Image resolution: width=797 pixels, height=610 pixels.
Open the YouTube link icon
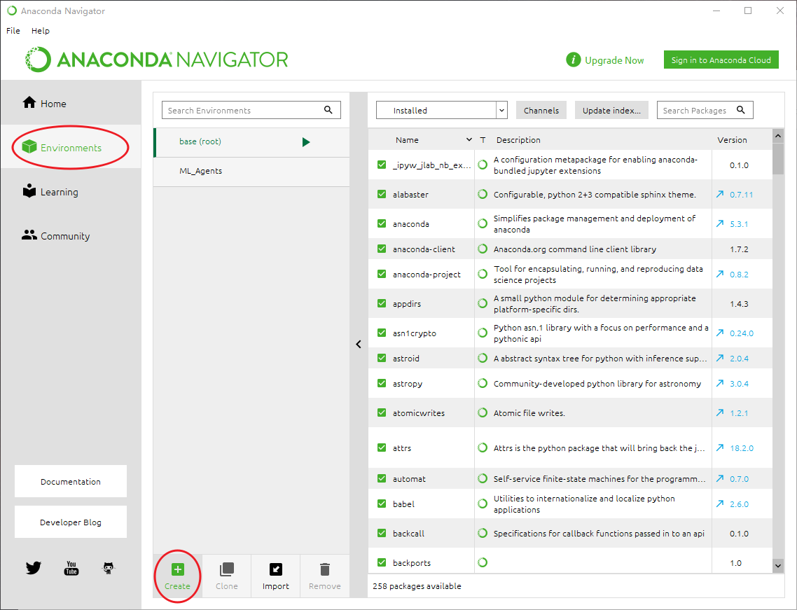point(71,567)
